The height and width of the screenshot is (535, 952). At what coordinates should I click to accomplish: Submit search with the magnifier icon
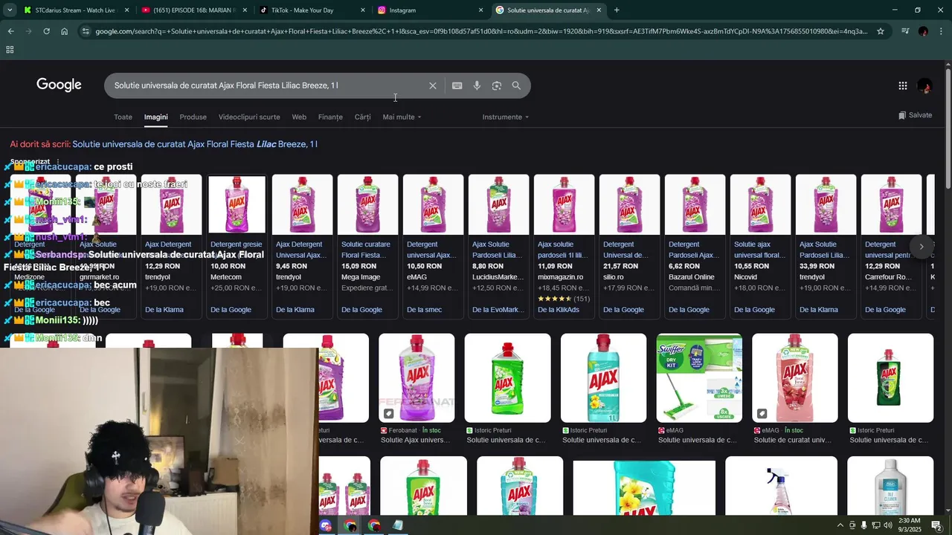pyautogui.click(x=516, y=85)
